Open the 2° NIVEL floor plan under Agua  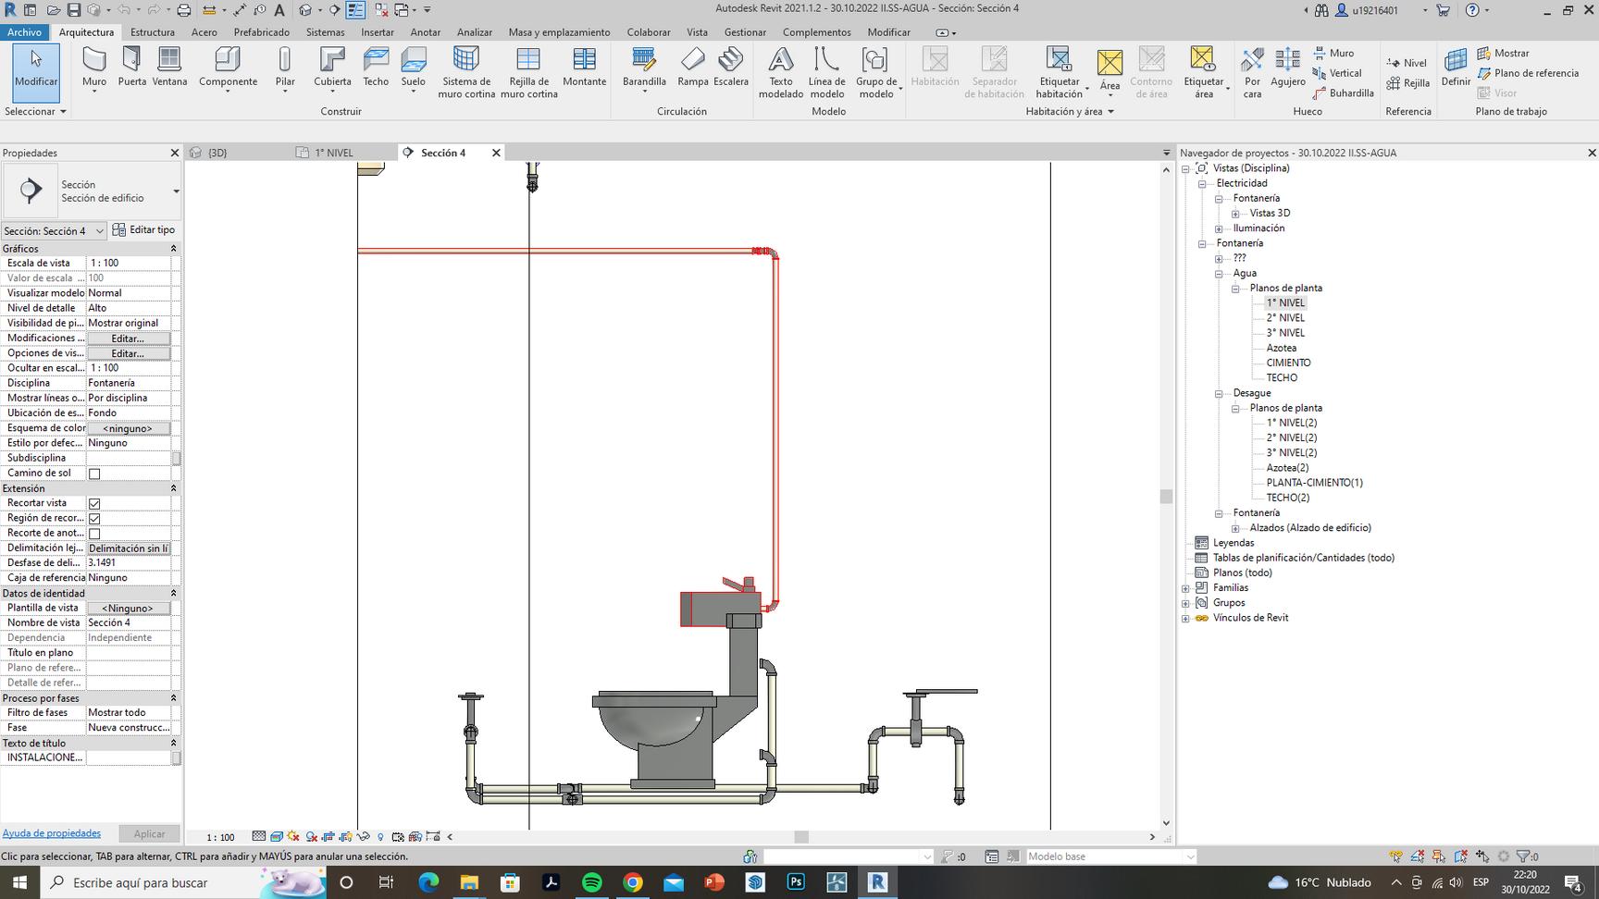pyautogui.click(x=1285, y=318)
